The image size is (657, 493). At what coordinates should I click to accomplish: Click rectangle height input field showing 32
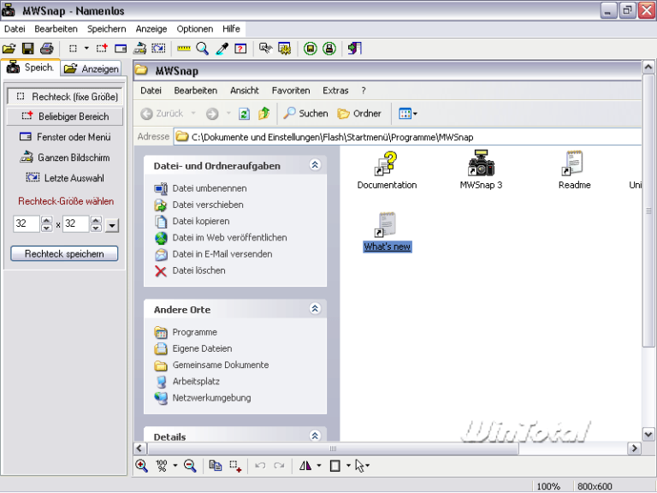pos(76,223)
